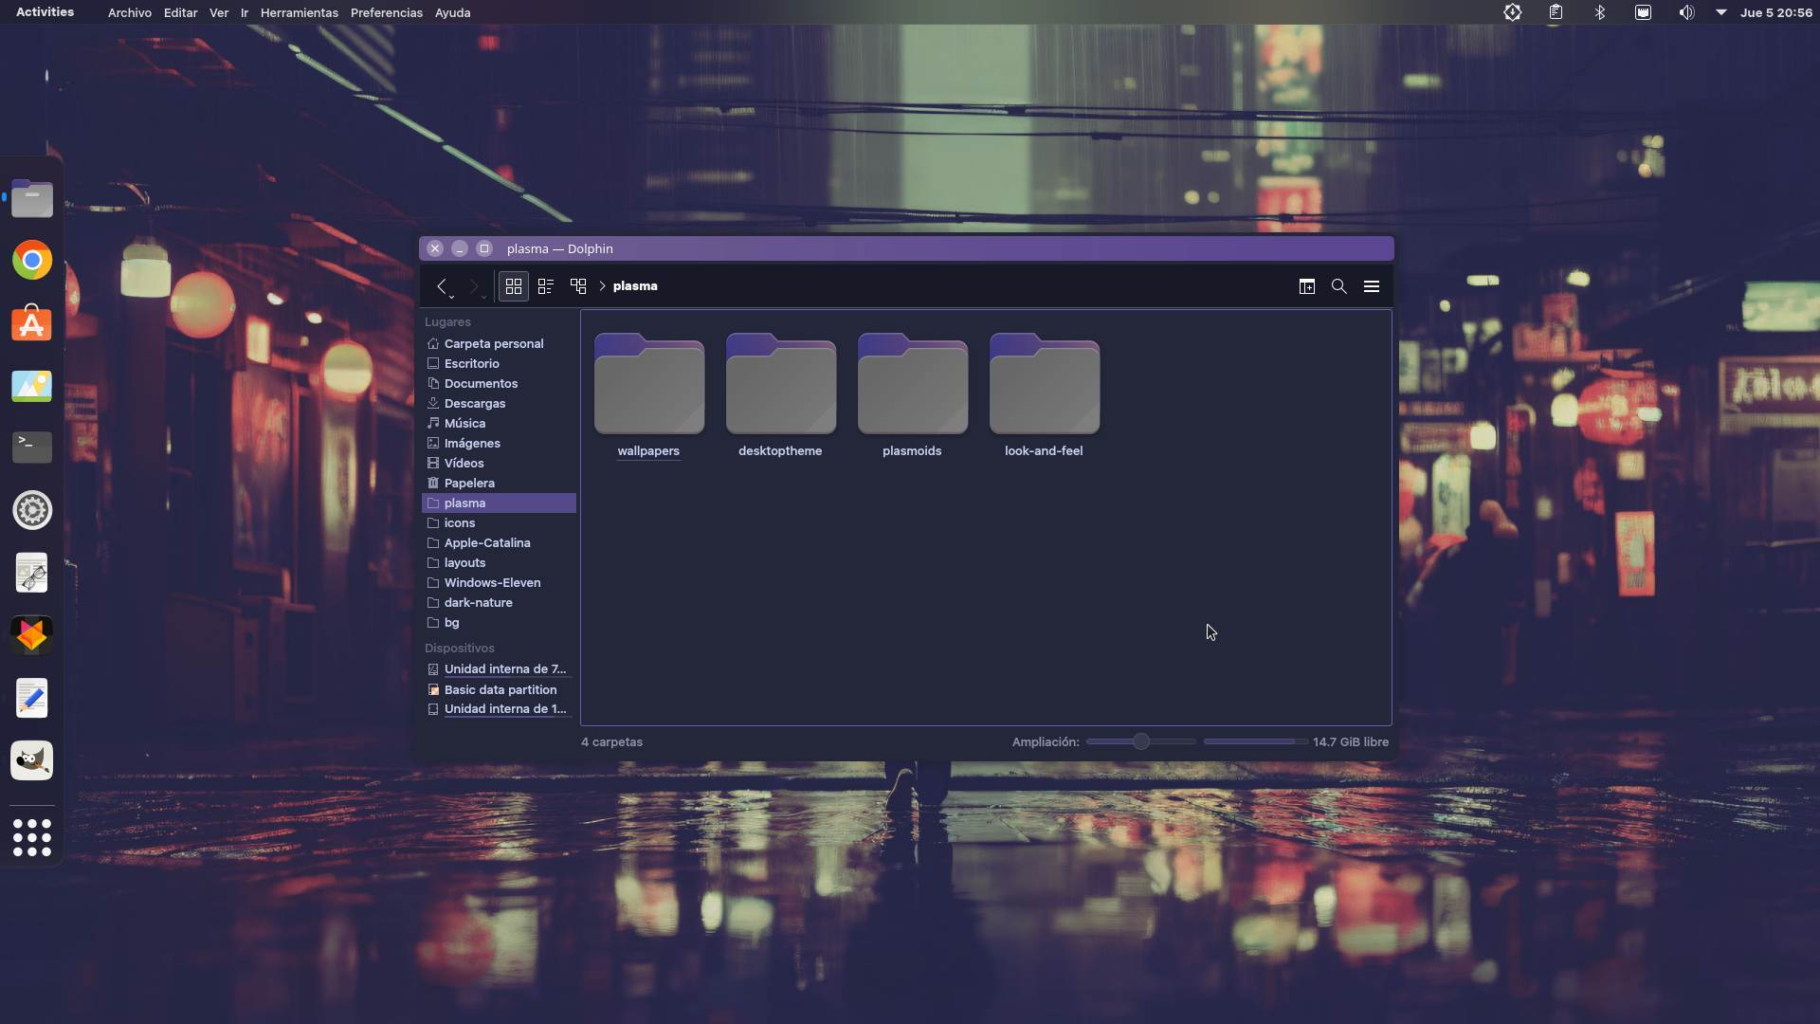Expand the breadcrumb chevron before plasma
The height and width of the screenshot is (1024, 1820).
pyautogui.click(x=602, y=286)
